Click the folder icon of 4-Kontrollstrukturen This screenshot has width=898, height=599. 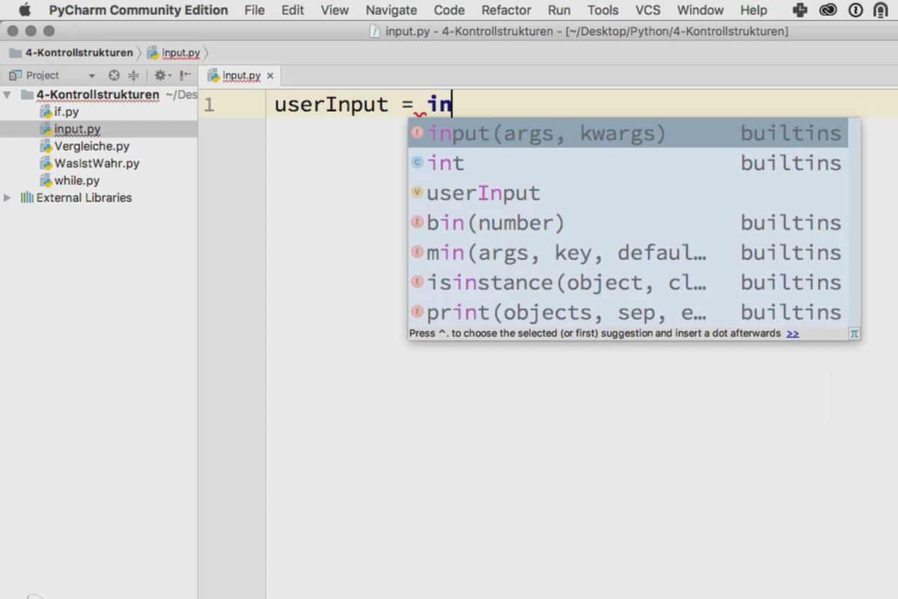[x=28, y=95]
